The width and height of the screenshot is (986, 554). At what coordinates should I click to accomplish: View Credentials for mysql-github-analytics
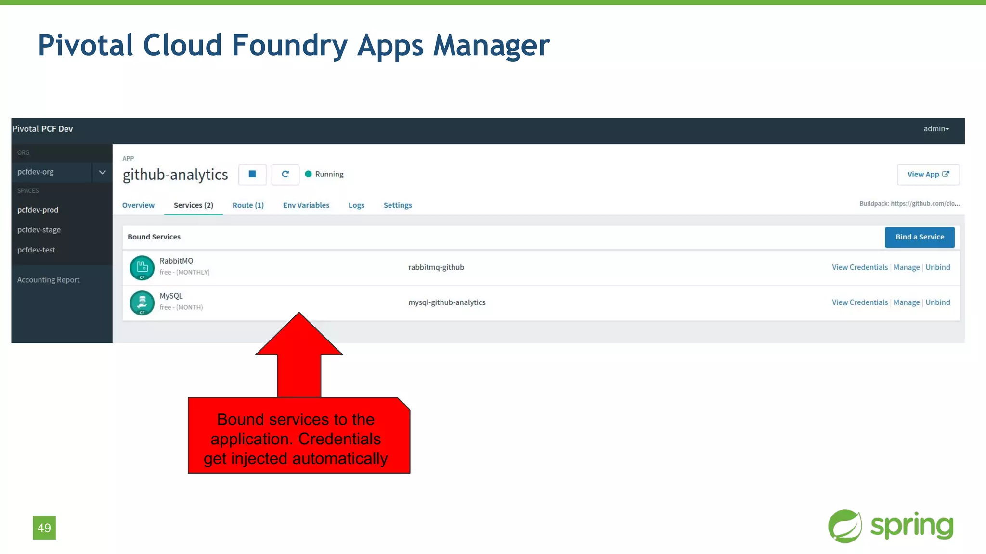(x=860, y=302)
